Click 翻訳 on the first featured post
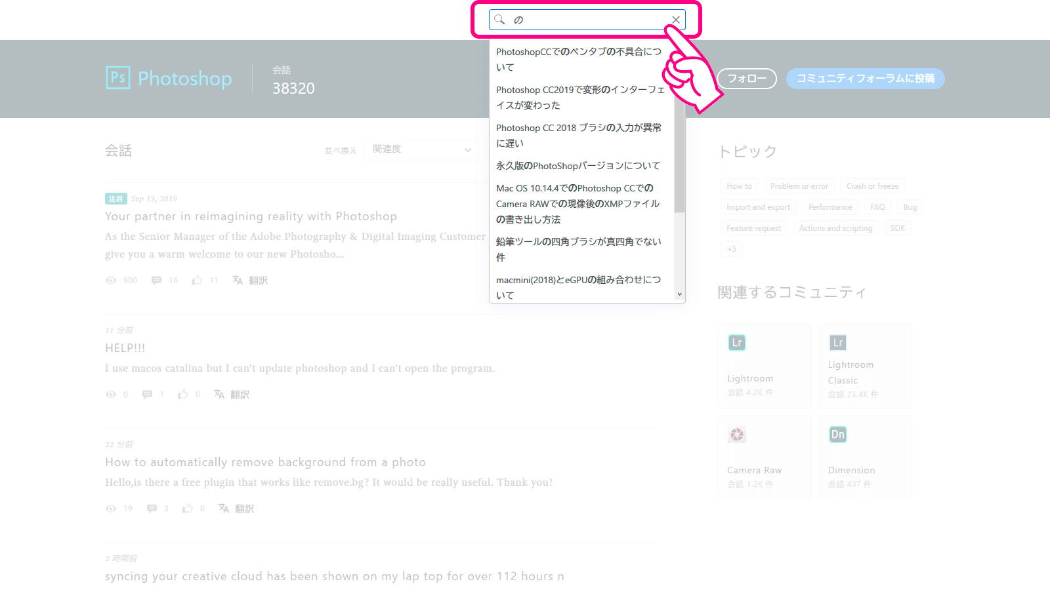Screen dimensions: 1050x590 (250, 281)
